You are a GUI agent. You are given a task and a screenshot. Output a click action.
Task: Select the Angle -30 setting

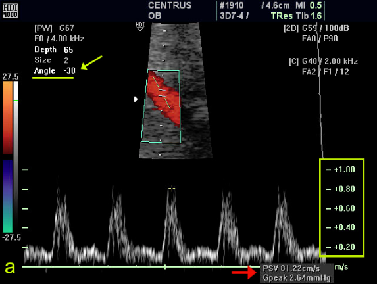coord(55,70)
